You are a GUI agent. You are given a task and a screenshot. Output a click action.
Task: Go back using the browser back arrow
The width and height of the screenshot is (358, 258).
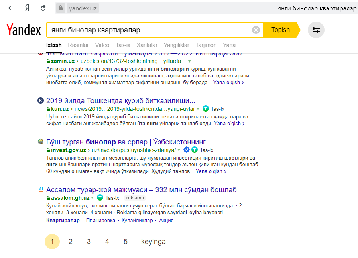pos(11,8)
